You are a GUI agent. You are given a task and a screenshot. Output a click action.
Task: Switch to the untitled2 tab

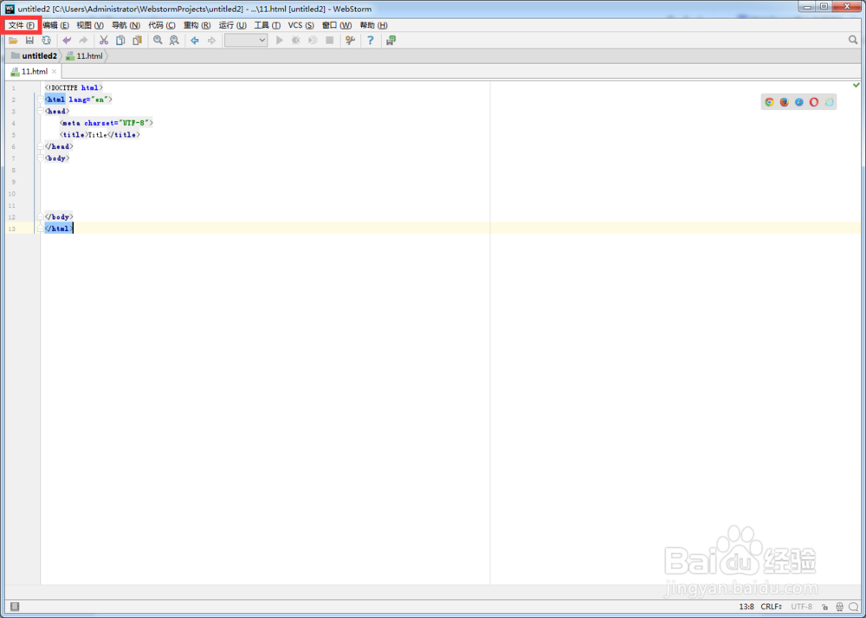pos(37,55)
